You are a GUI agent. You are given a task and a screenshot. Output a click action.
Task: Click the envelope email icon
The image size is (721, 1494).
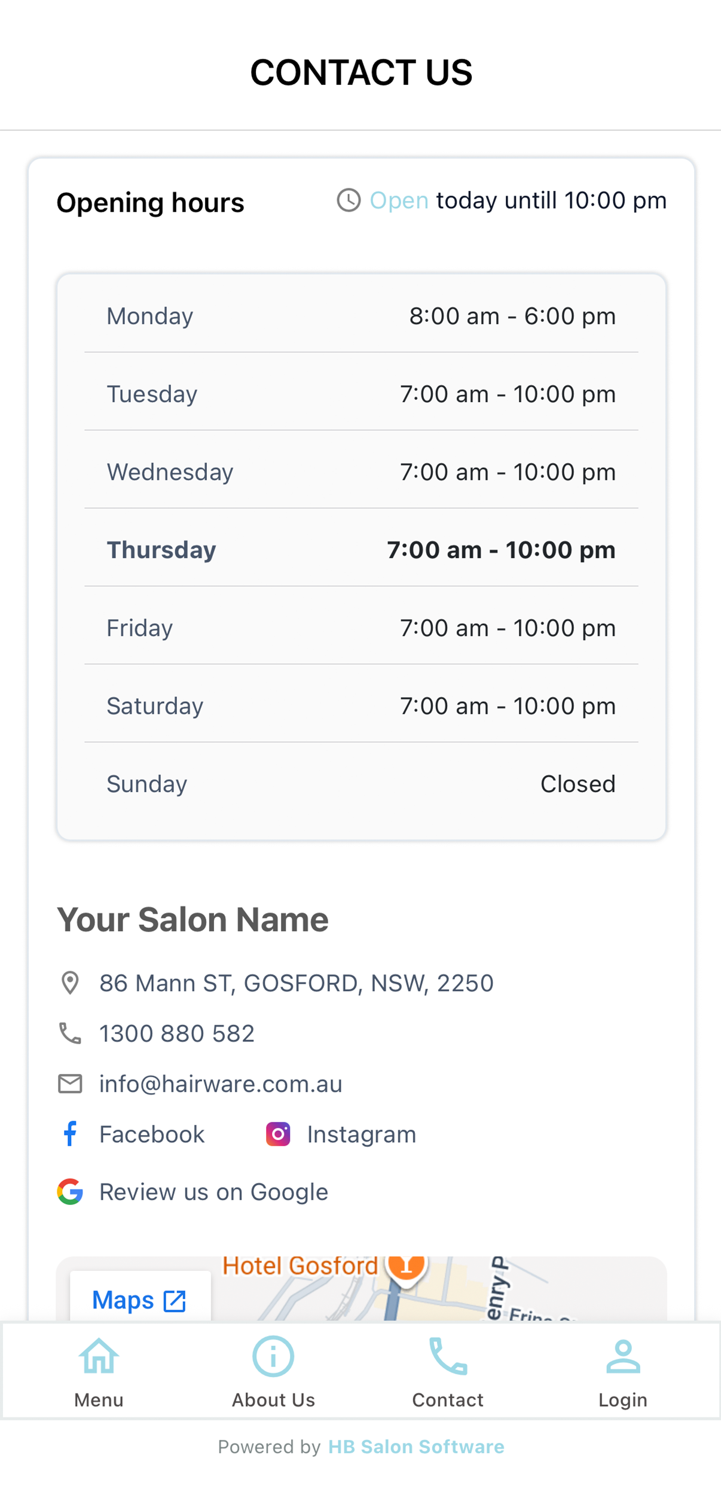point(70,1083)
